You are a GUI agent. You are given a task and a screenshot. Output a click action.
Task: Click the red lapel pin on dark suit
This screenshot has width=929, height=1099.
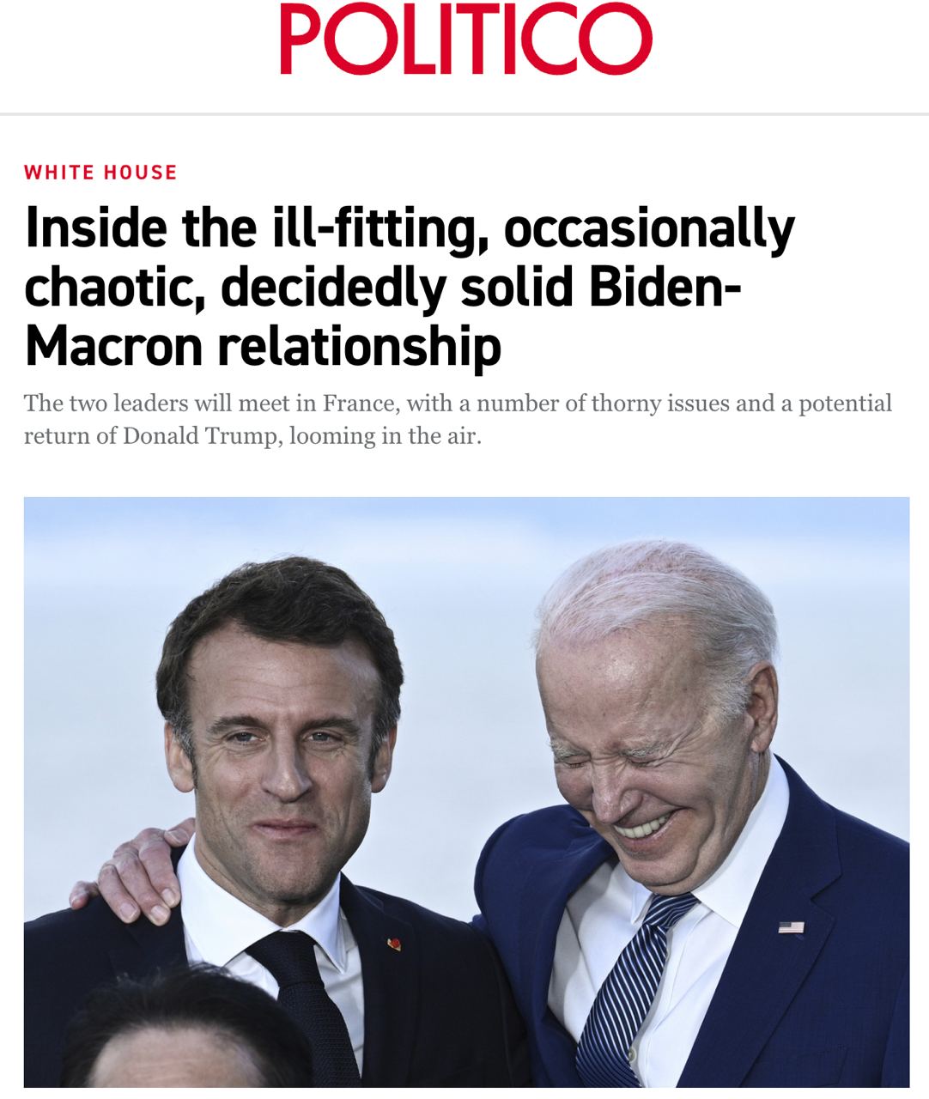tap(394, 944)
